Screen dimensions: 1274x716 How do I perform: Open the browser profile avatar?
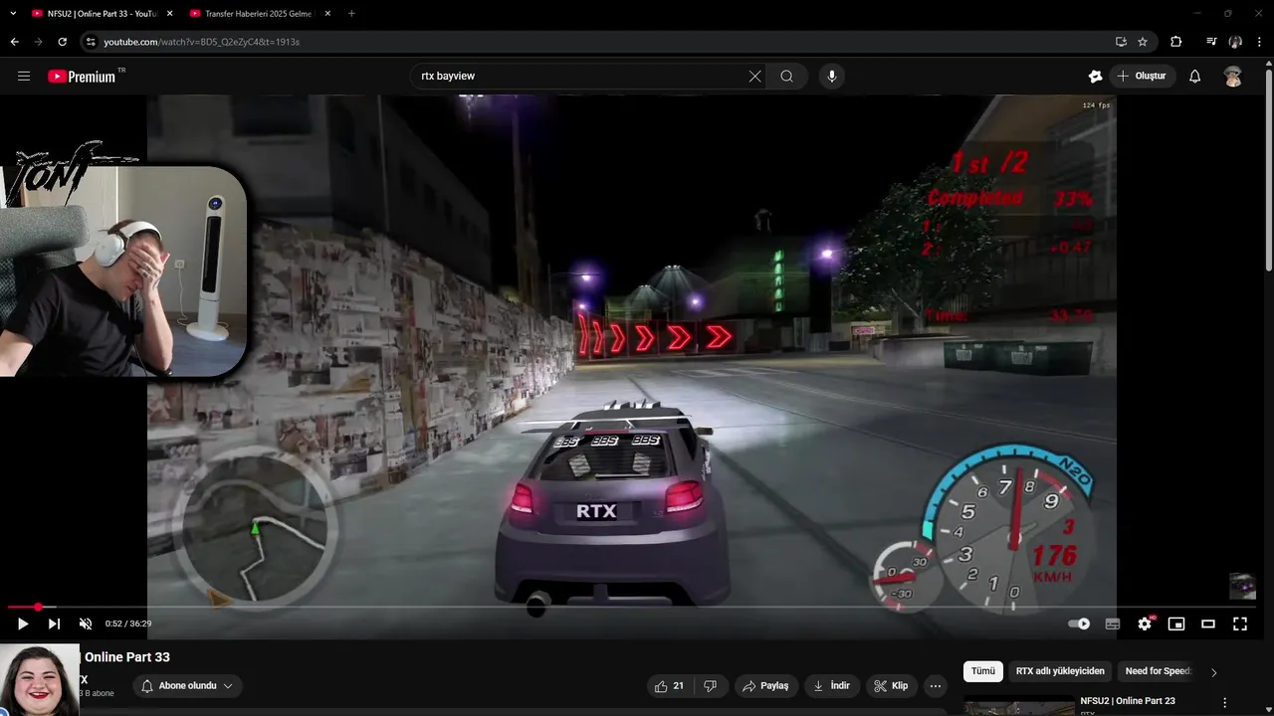pyautogui.click(x=1235, y=42)
